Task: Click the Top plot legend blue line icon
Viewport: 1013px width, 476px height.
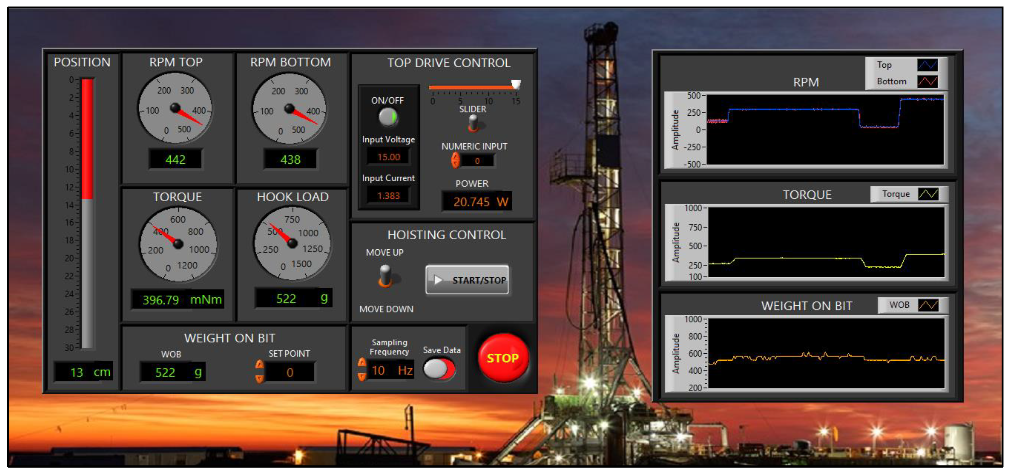Action: [x=927, y=65]
